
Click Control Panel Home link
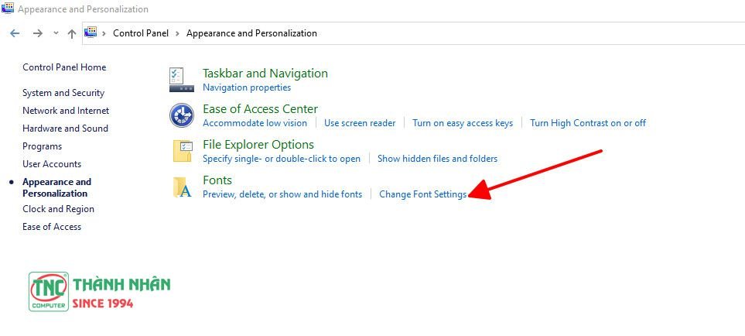coord(64,67)
